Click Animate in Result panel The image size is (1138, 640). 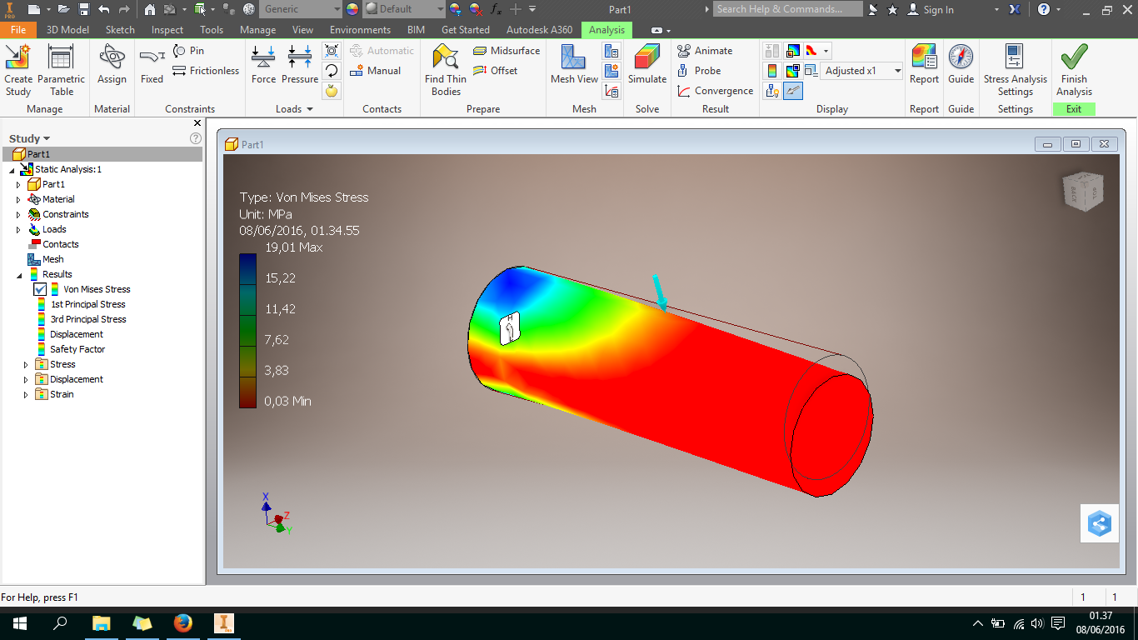[705, 51]
